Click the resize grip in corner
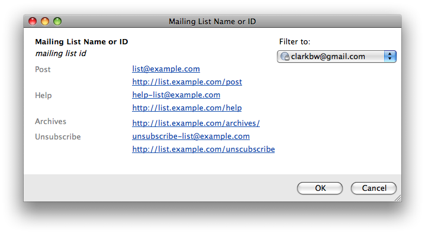425x234 pixels. (398, 198)
